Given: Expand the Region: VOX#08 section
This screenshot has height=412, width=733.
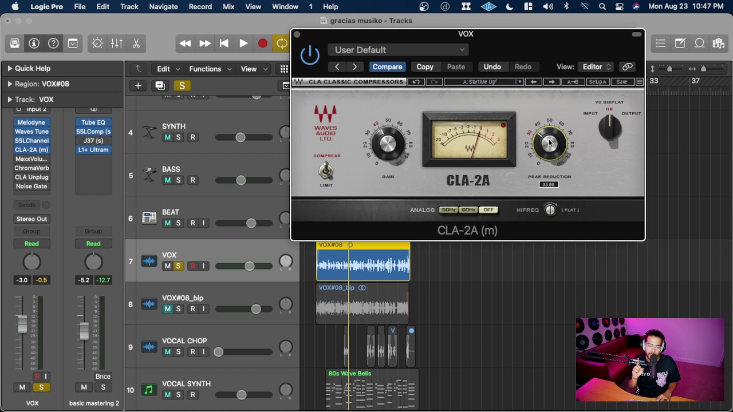Looking at the screenshot, I should (x=10, y=84).
